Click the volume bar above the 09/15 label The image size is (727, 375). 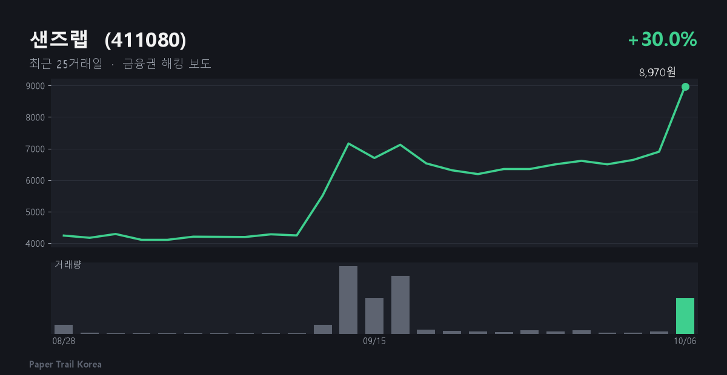[x=374, y=316]
